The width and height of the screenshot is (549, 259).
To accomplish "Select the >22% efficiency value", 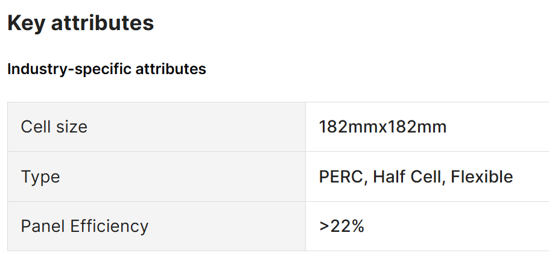I will (x=341, y=226).
